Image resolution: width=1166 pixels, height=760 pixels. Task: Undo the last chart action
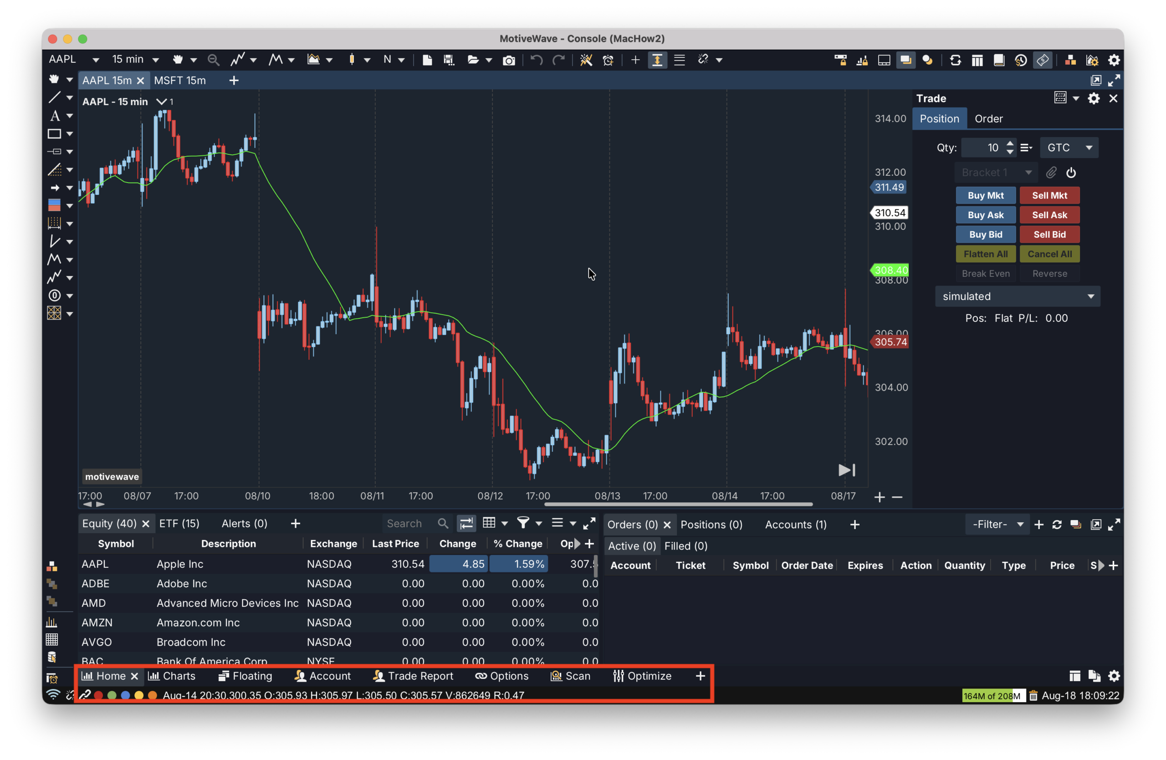coord(537,60)
